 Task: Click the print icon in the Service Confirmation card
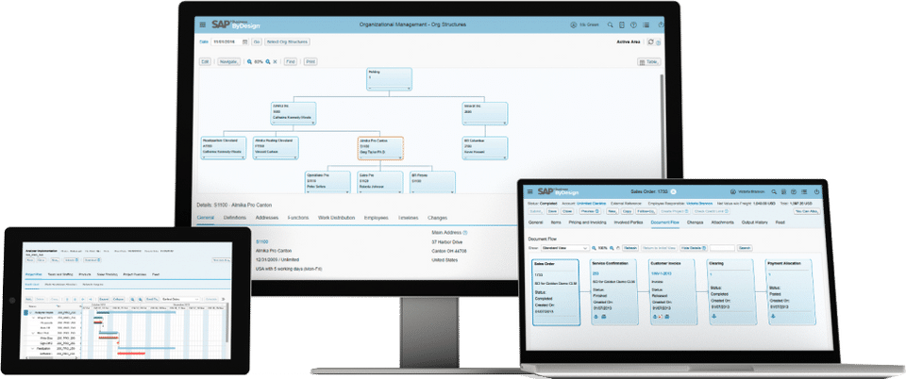click(x=603, y=317)
